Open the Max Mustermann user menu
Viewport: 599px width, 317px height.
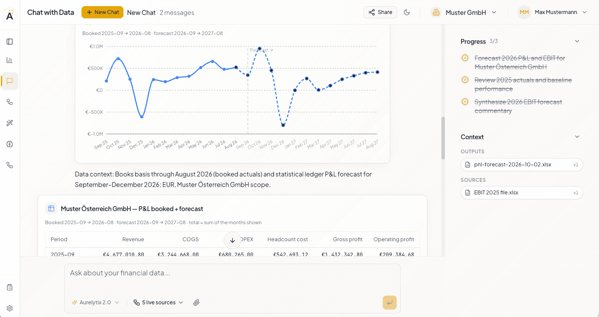(553, 12)
